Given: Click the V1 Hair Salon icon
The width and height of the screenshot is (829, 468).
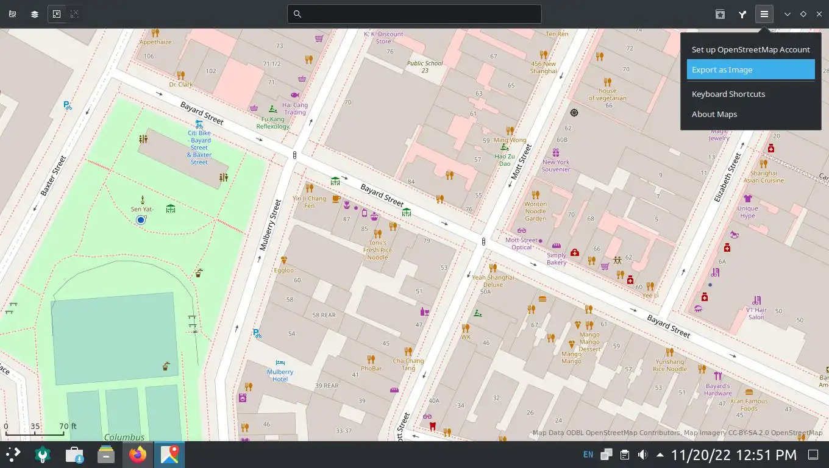Looking at the screenshot, I should (x=756, y=300).
